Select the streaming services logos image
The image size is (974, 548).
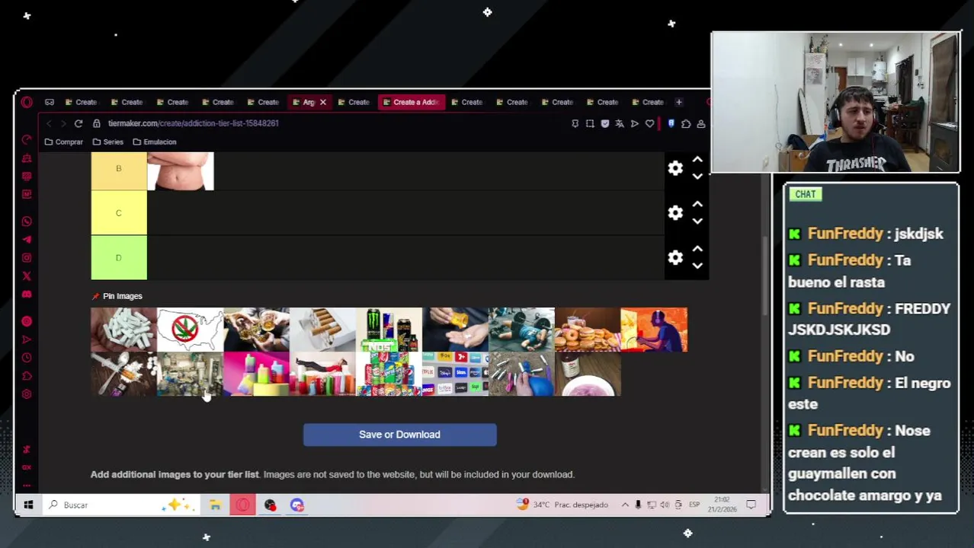[x=455, y=374]
